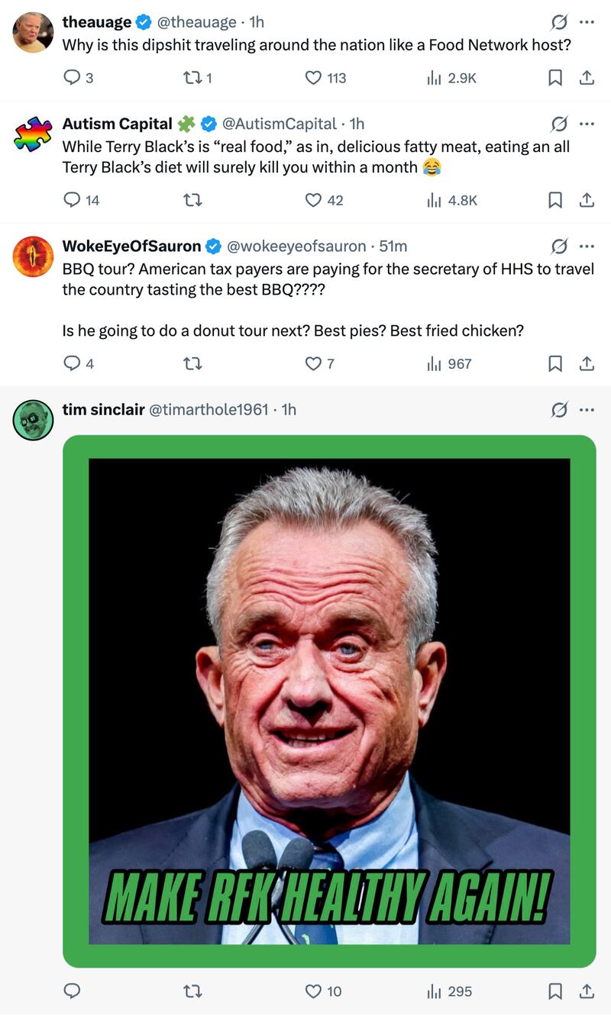Like tim sinclair's image tweet
611x1022 pixels.
tap(313, 991)
